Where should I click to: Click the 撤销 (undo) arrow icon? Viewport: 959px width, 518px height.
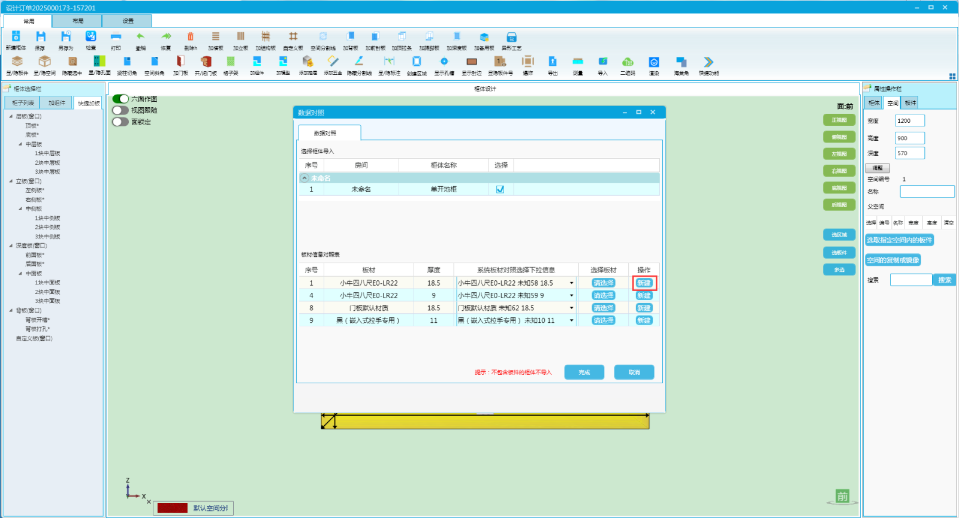140,37
